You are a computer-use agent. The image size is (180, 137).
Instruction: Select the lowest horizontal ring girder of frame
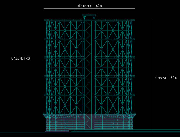click(x=89, y=95)
